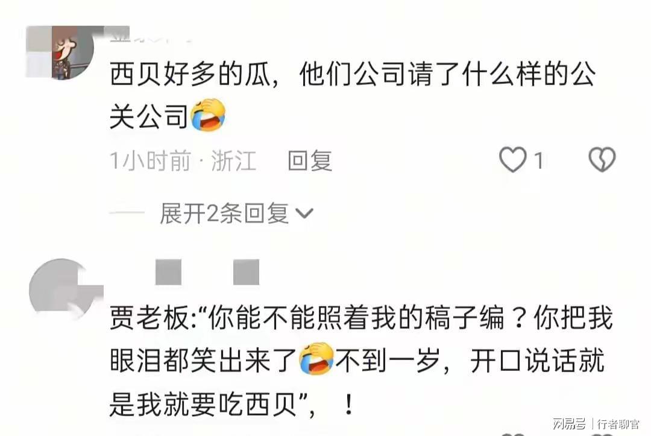The height and width of the screenshot is (436, 651).
Task: Select the 贾老板 quoted comment text
Action: pos(360,360)
